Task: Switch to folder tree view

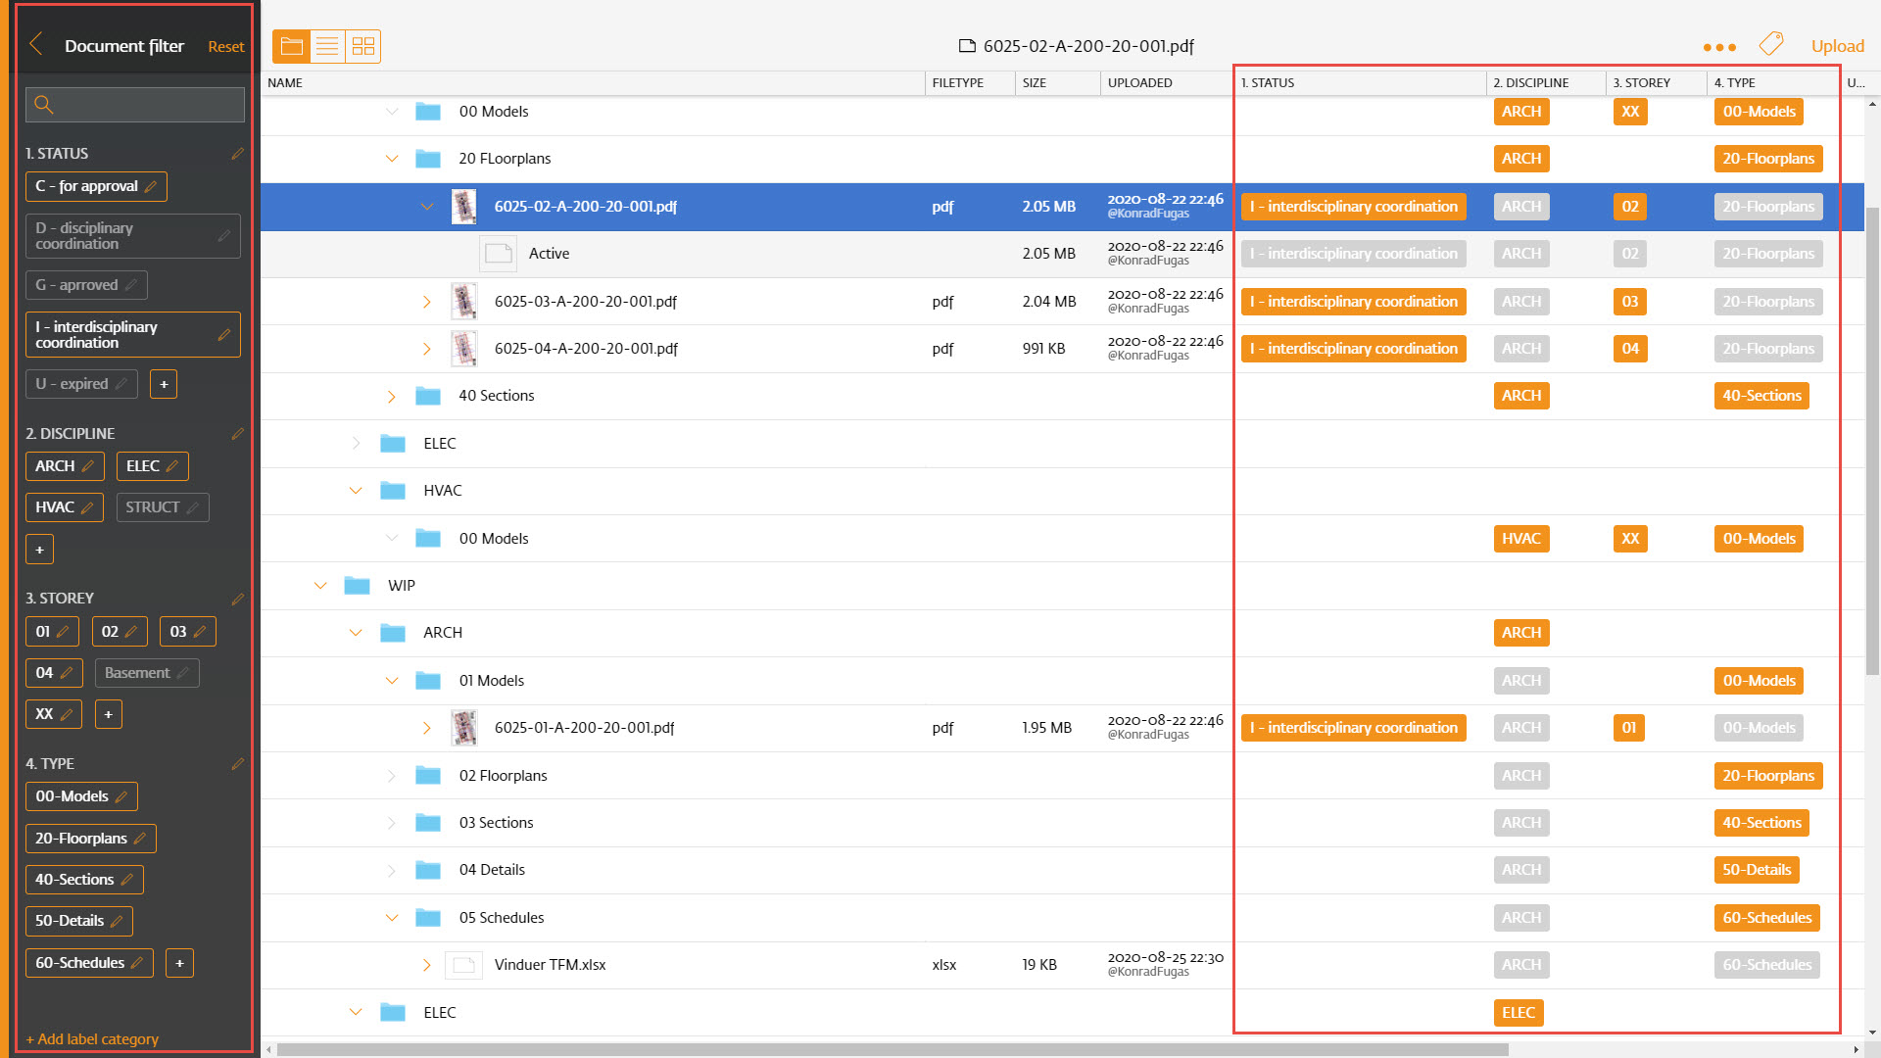Action: tap(291, 46)
